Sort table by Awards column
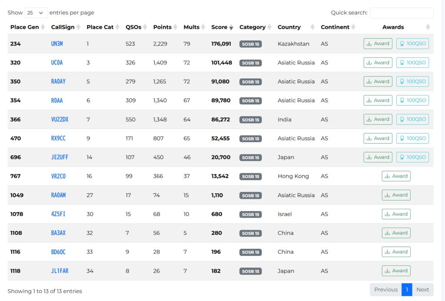 point(396,27)
